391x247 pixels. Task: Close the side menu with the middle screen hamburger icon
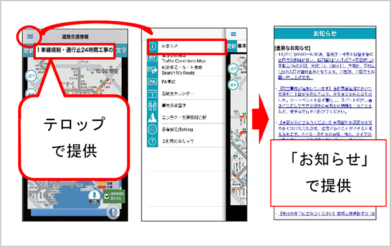tap(233, 34)
